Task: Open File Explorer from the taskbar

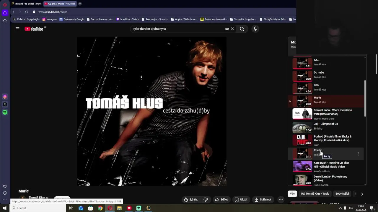Action: pyautogui.click(x=119, y=208)
